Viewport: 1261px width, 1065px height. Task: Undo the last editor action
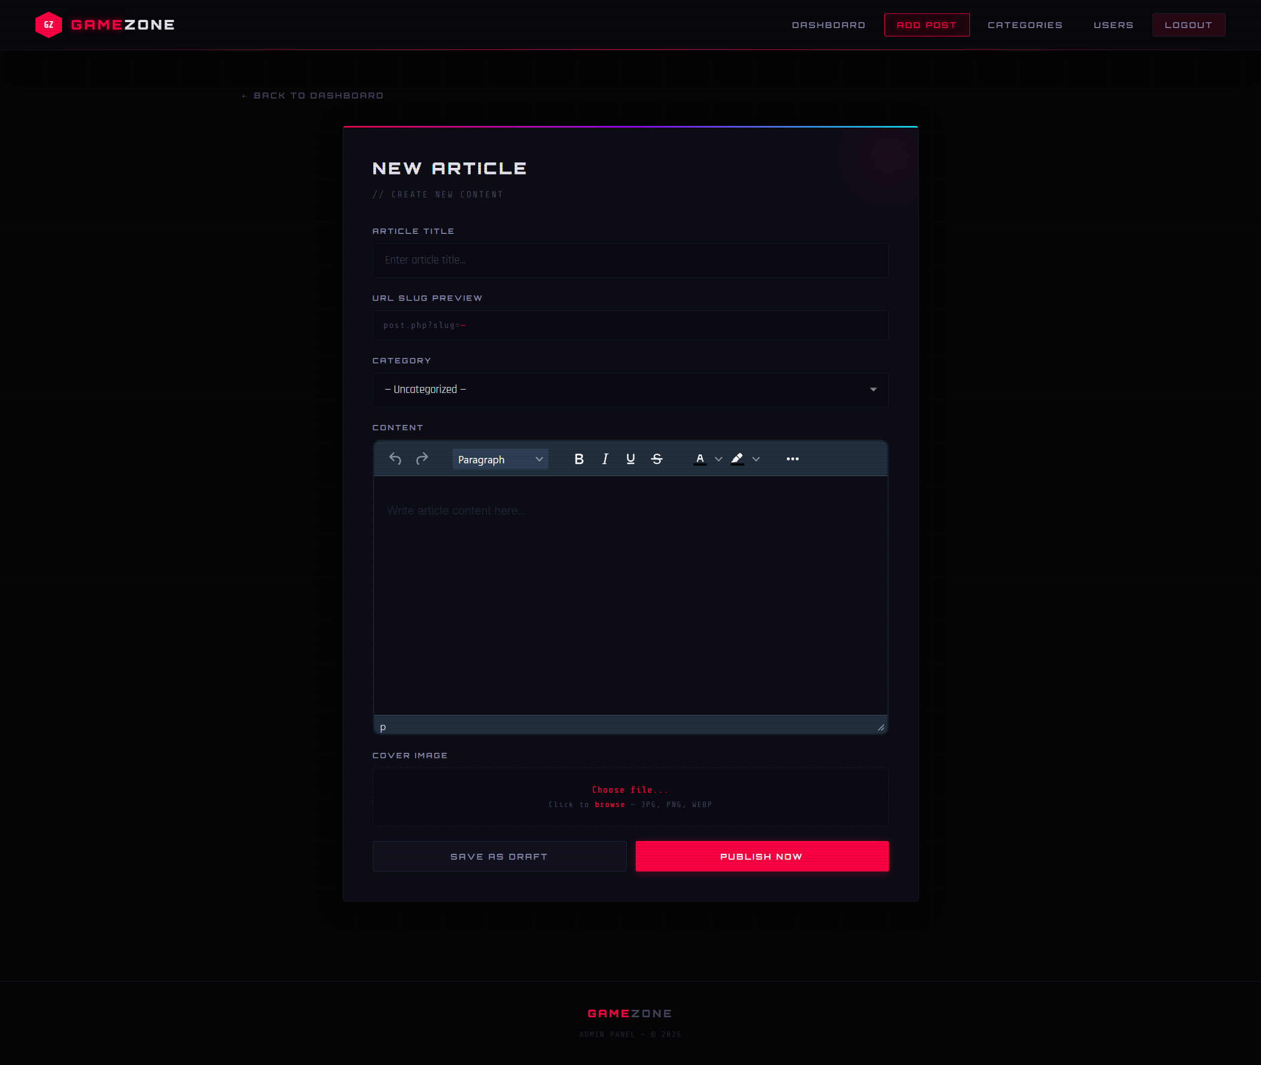coord(395,459)
